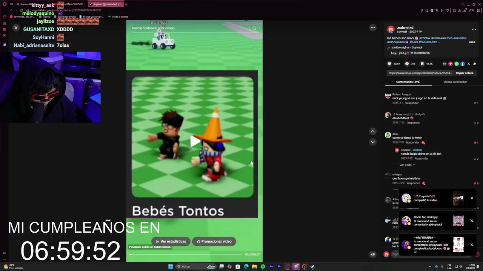The image size is (483, 271).
Task: Expand the description with más
Action: (472, 42)
